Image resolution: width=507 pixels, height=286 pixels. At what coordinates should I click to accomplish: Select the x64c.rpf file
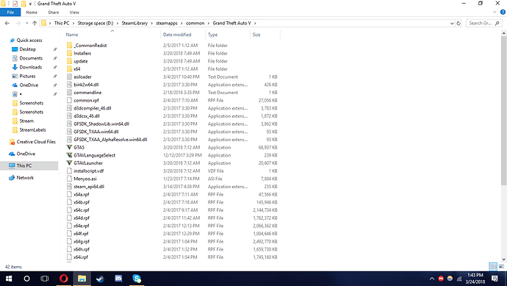[81, 210]
